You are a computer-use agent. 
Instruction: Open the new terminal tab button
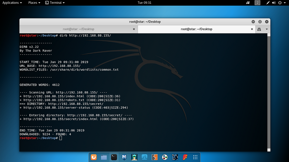(x=259, y=29)
